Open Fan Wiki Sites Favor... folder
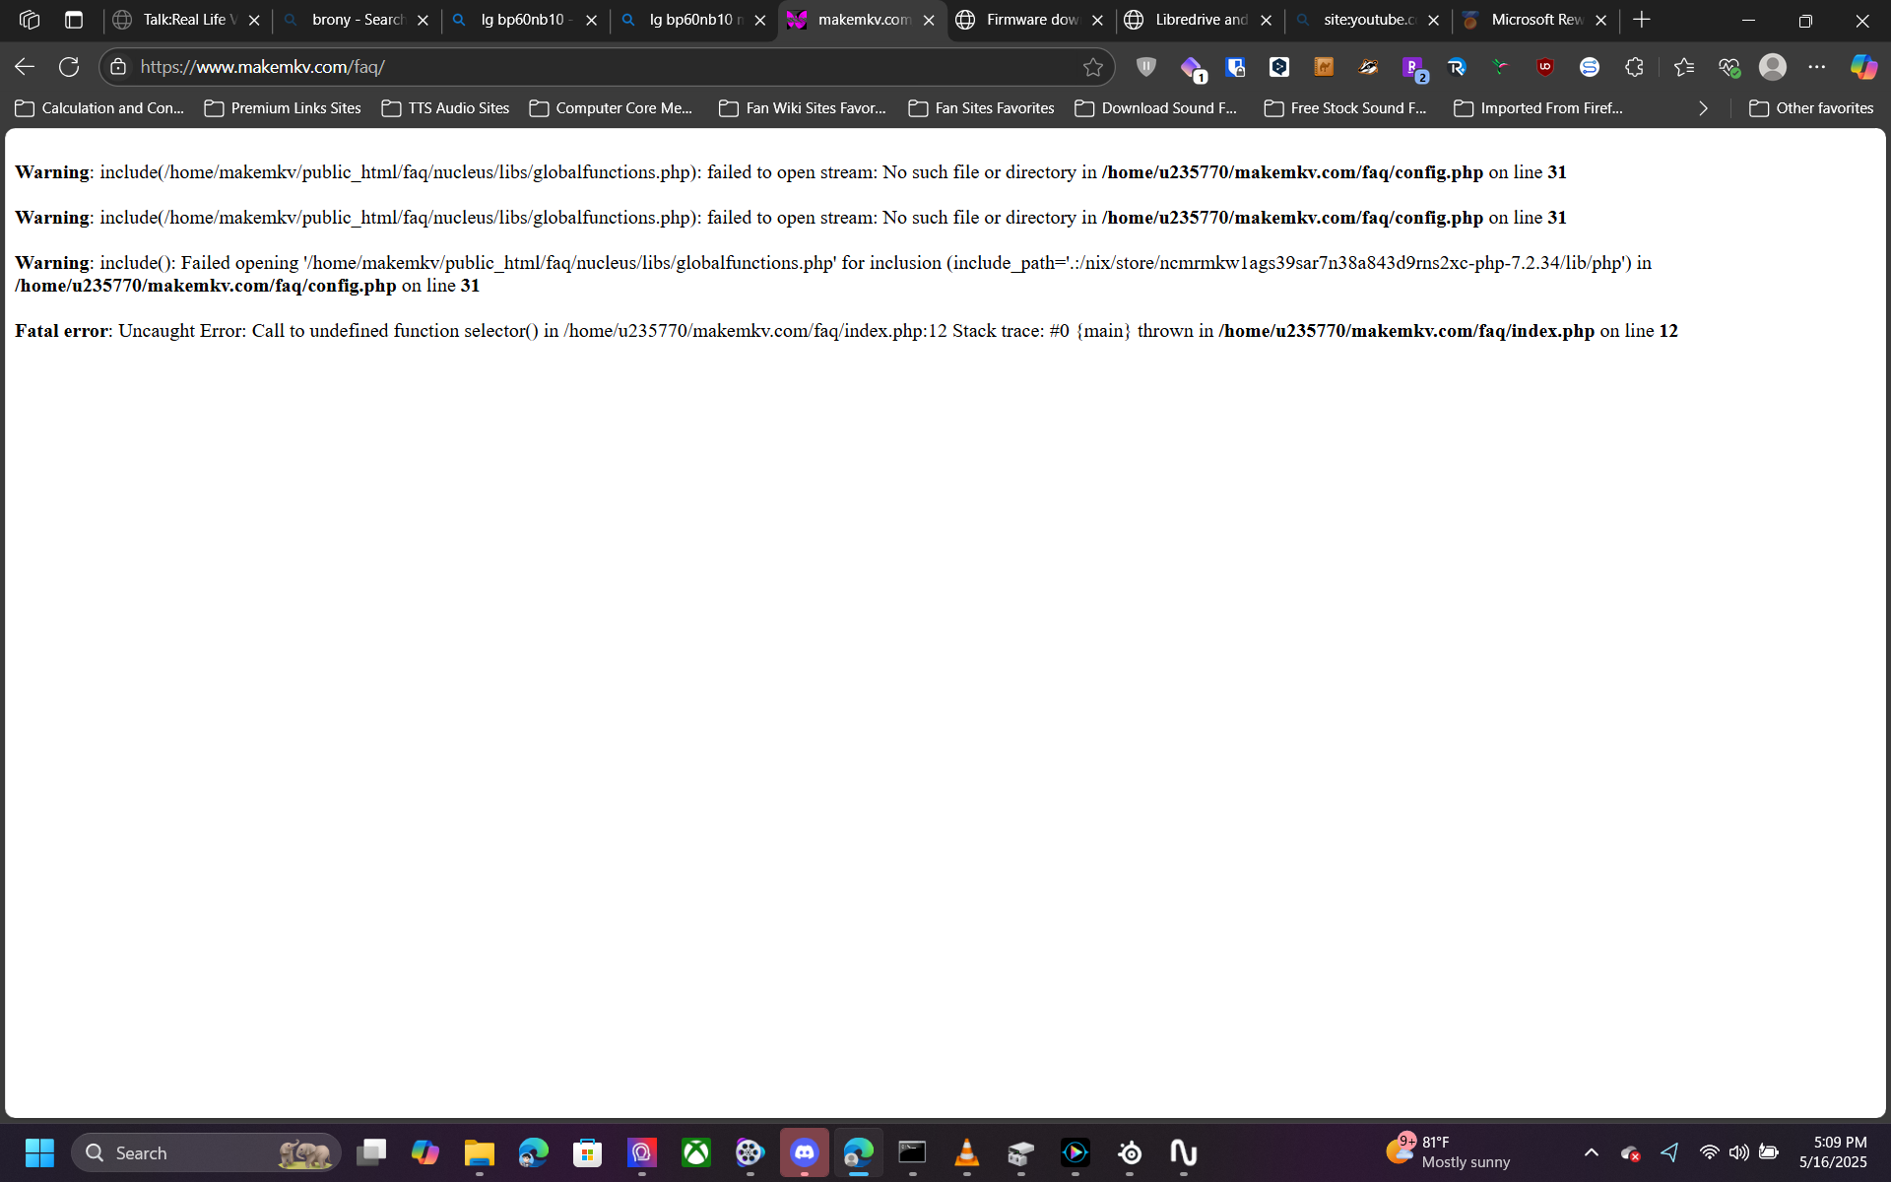 tap(803, 108)
